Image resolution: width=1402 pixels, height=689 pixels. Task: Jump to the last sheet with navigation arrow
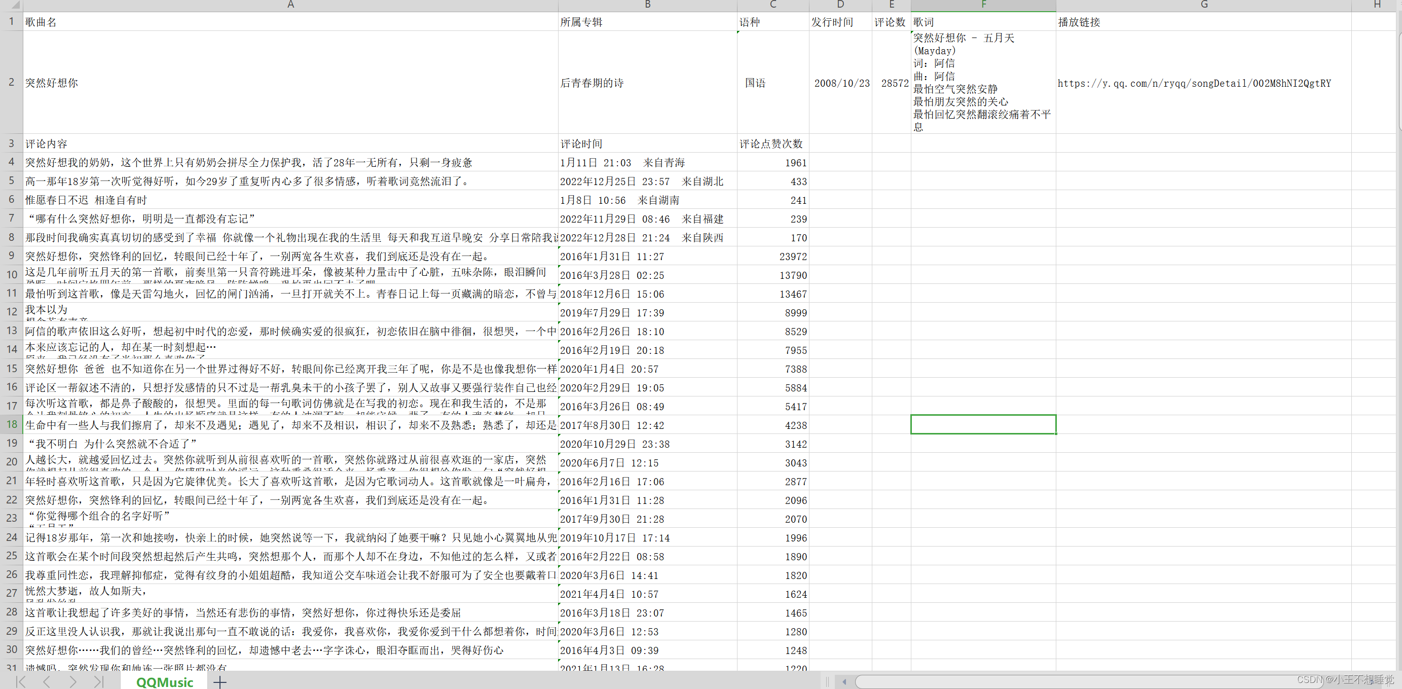tap(98, 681)
